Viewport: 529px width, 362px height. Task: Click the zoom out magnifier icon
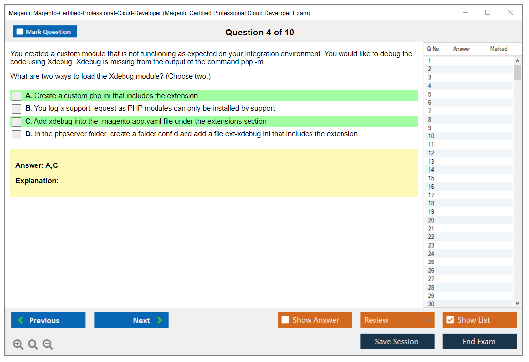[x=48, y=345]
